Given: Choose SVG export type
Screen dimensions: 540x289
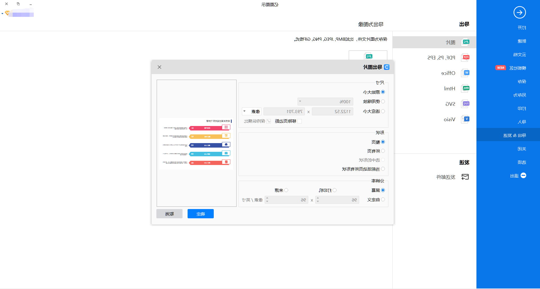Looking at the screenshot, I should [x=450, y=104].
